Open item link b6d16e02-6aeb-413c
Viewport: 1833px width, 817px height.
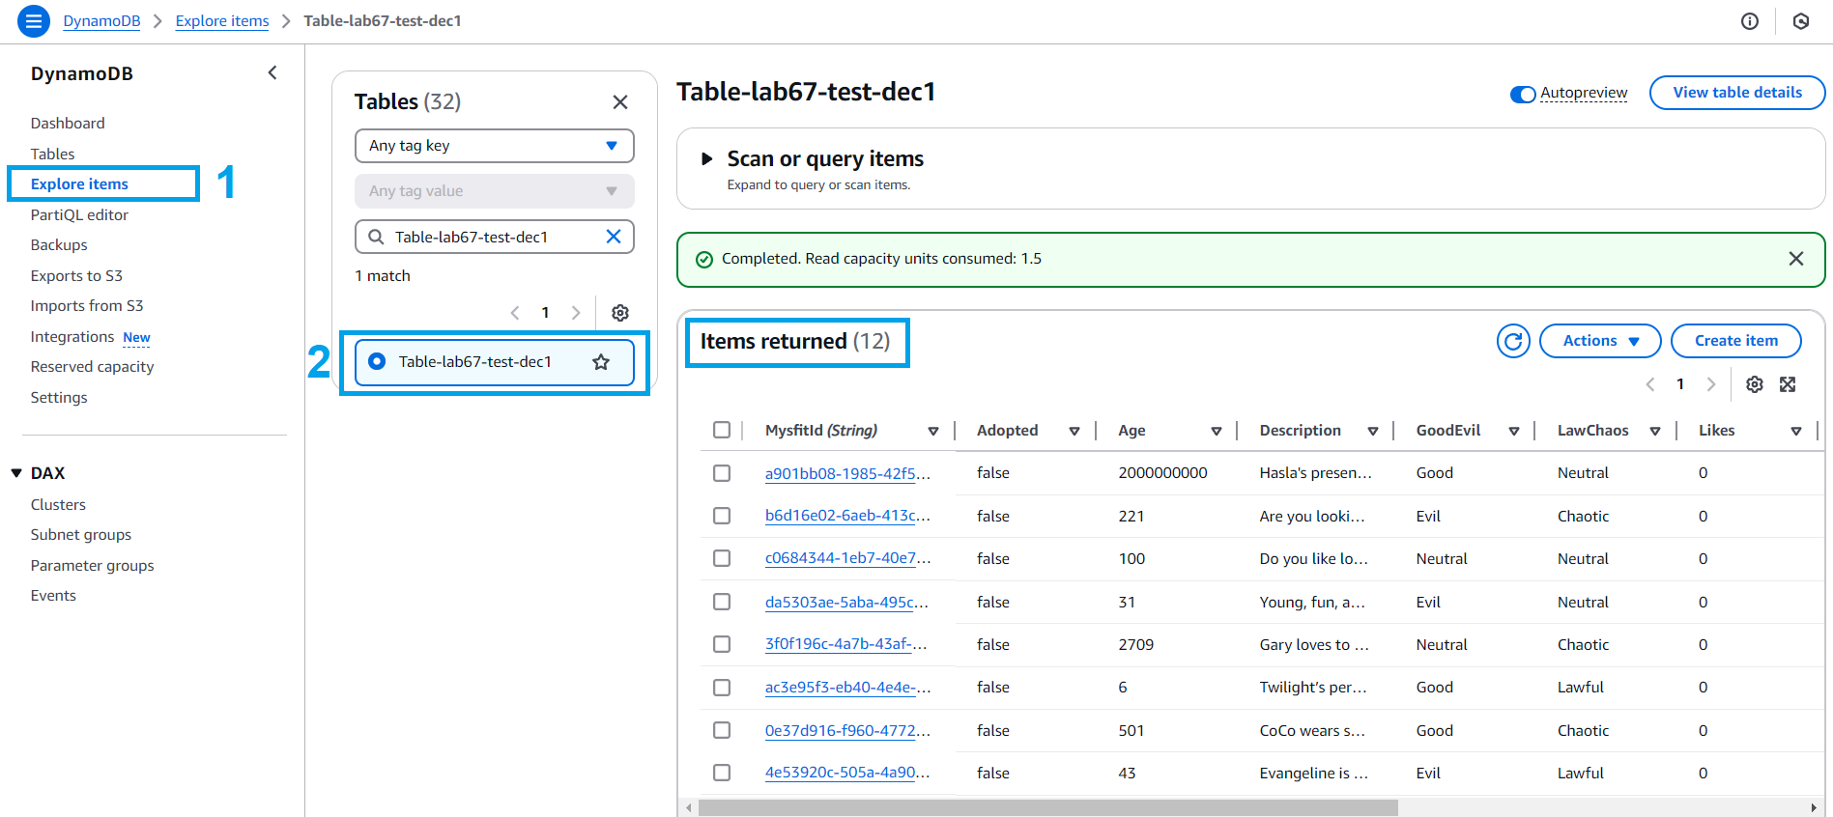pos(847,516)
